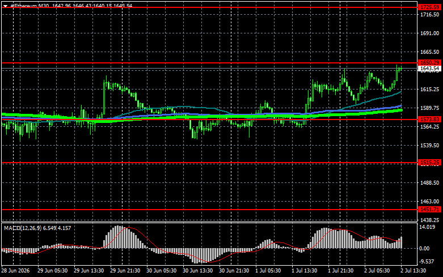Image resolution: width=443 pixels, height=277 pixels.
Task: Click the 1589.75 price scale value
Action: 430,108
